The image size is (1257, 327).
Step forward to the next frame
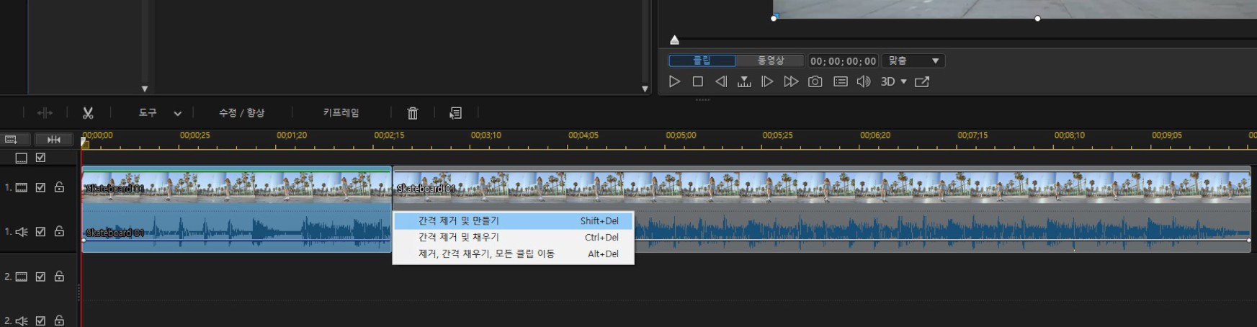(767, 82)
